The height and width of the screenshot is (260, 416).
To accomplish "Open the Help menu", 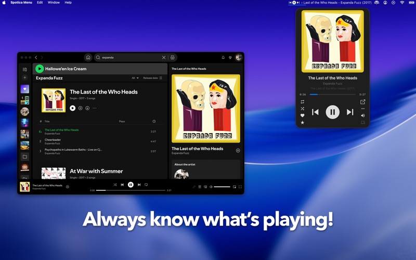I will [68, 3].
